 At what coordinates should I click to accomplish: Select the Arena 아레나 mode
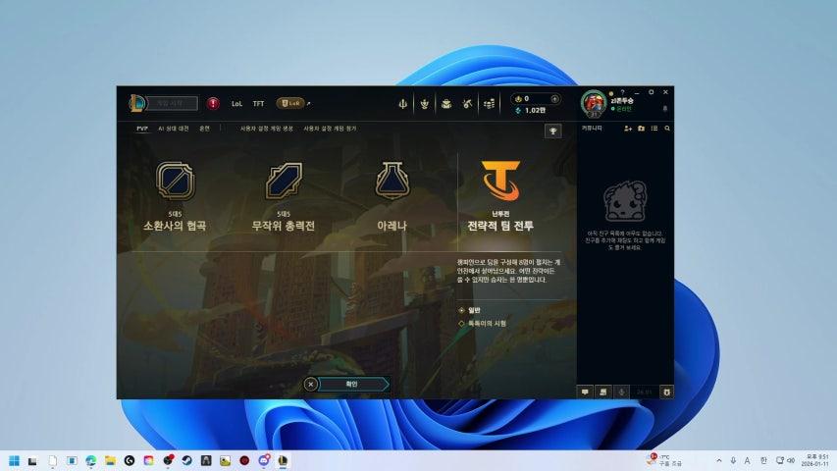point(392,196)
